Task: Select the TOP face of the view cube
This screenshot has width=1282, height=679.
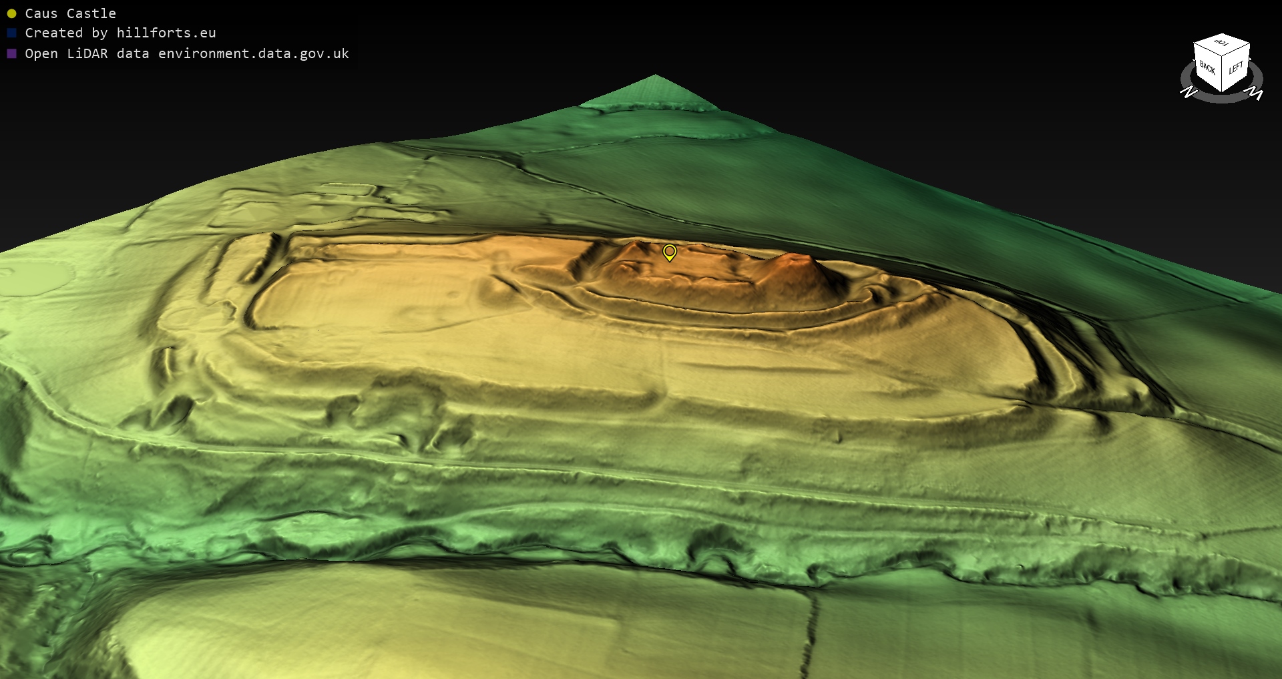Action: [x=1222, y=43]
